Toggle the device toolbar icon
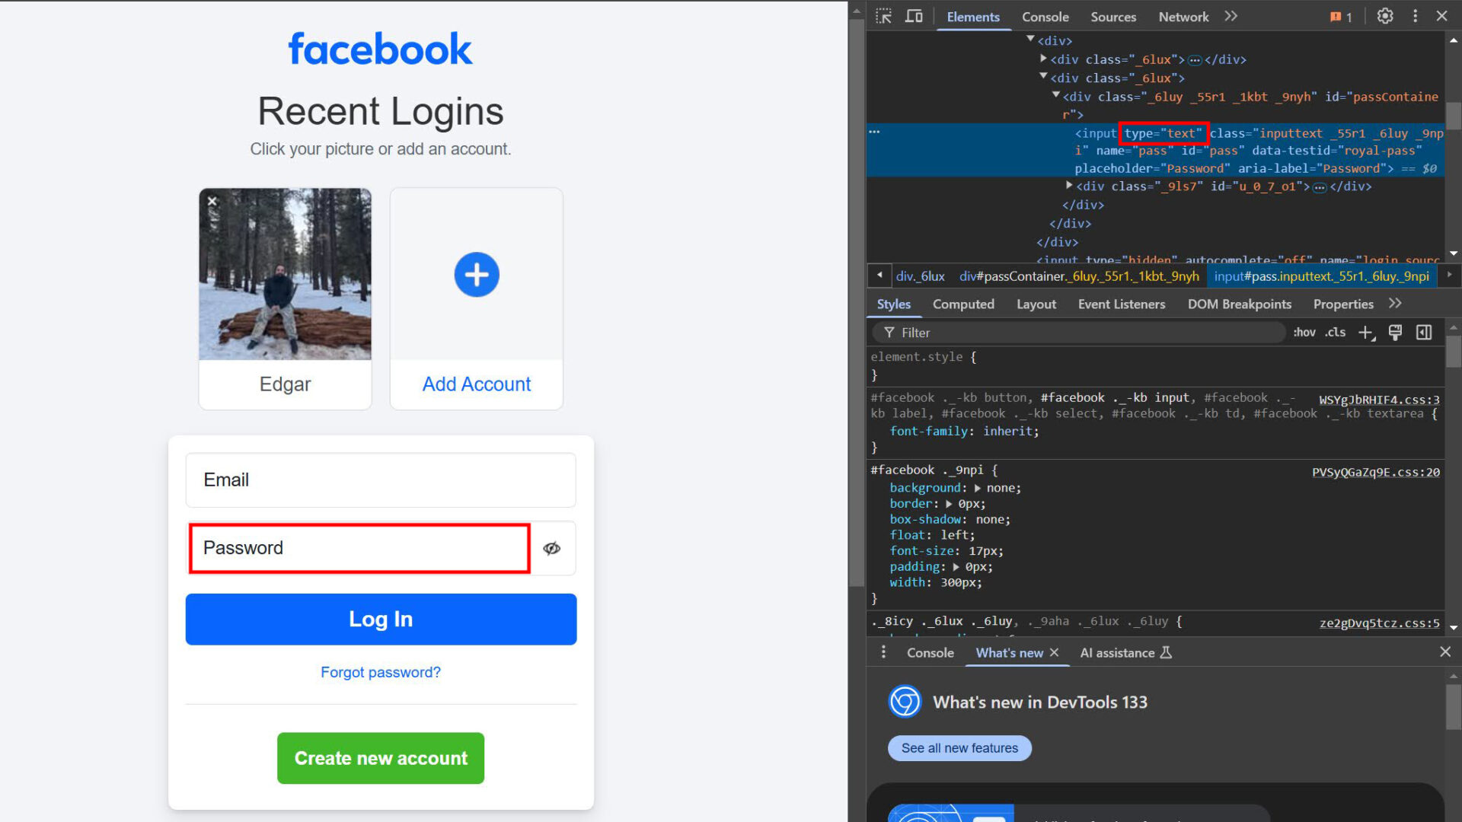Viewport: 1462px width, 822px height. pyautogui.click(x=914, y=16)
